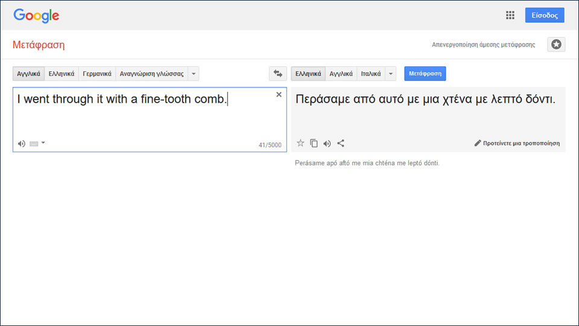Click the pencil suggest-edit icon
579x326 pixels.
(478, 143)
